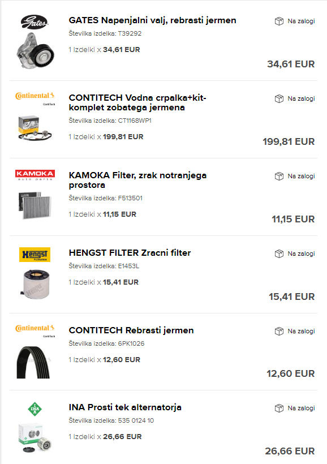Screen dimensions: 327x464
Task: Open GATES Napenjalni valj, rebrasti jermen title
Action: coord(152,20)
